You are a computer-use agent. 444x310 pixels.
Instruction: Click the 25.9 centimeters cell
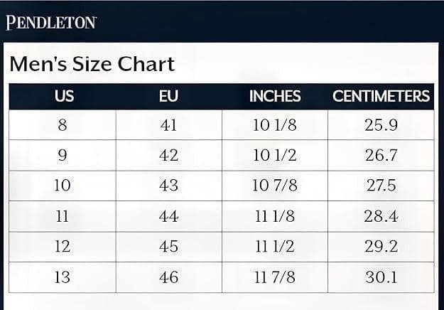tap(381, 125)
